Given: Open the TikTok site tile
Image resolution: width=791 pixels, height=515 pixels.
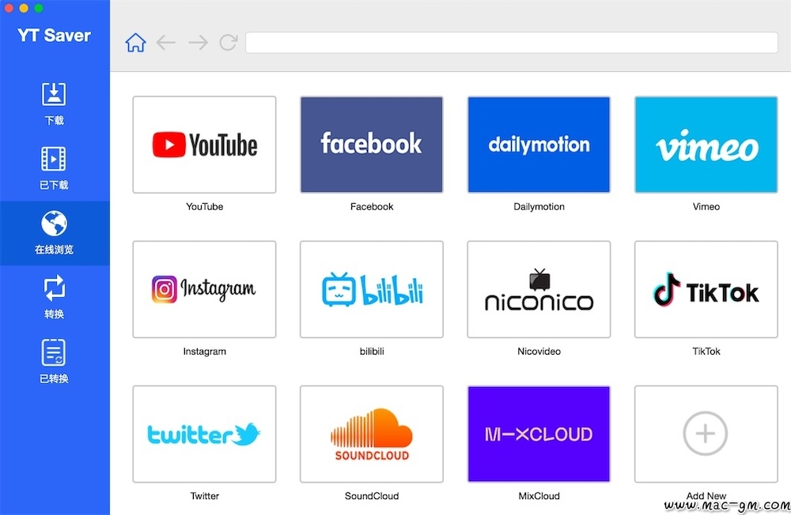Looking at the screenshot, I should tap(706, 289).
